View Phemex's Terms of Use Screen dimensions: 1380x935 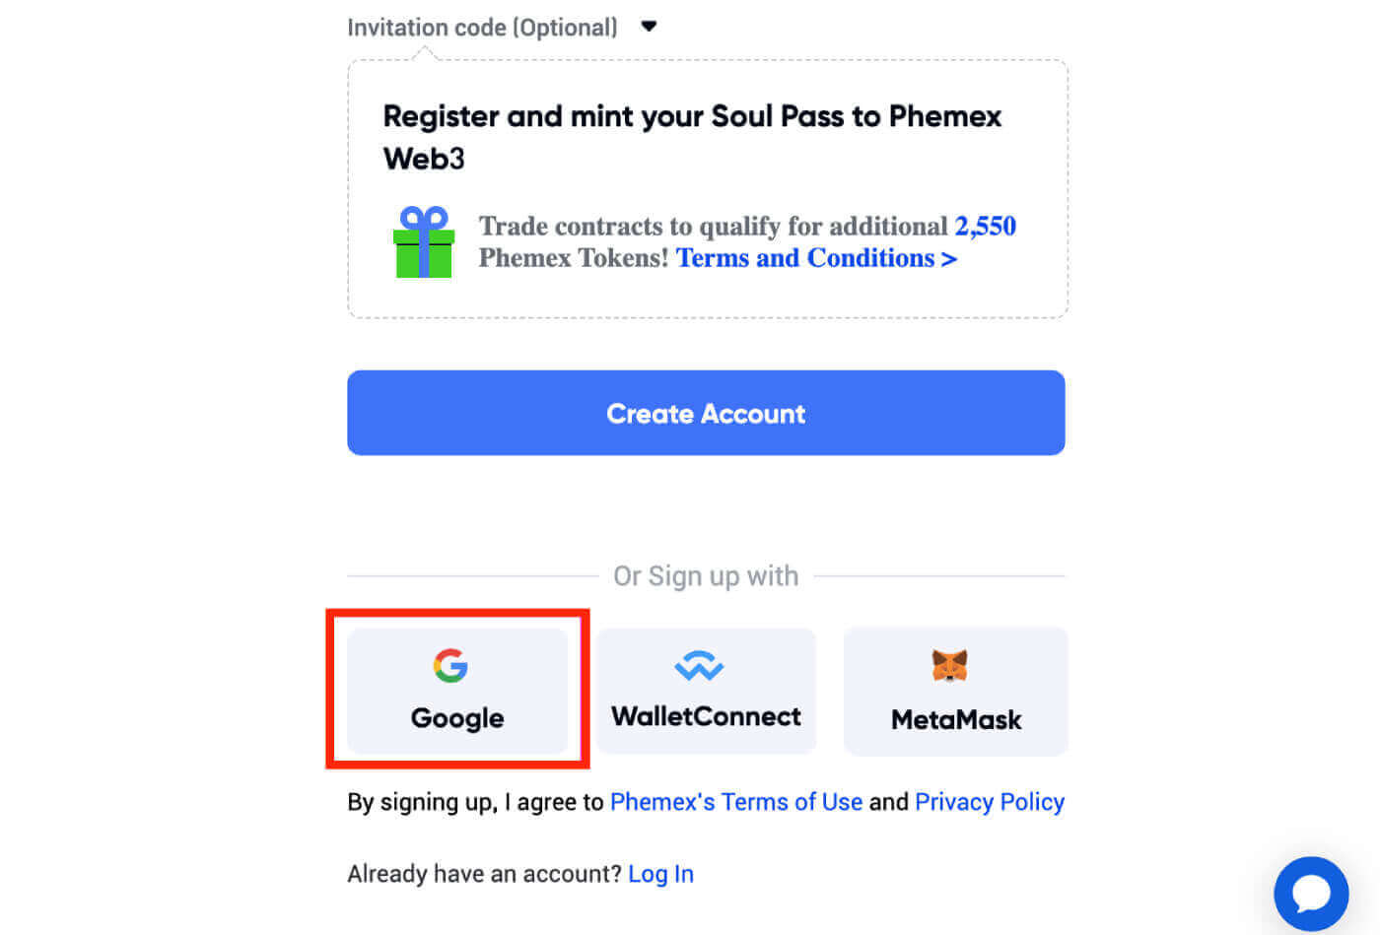[735, 801]
